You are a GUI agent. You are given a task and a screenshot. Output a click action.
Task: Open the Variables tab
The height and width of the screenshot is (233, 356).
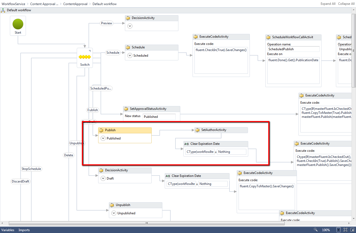point(8,230)
